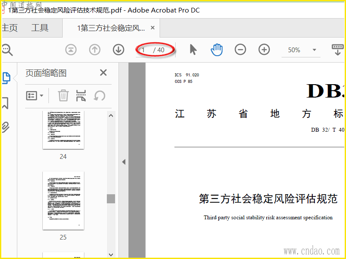Collapse the navigation pane arrow
Viewport: 346px width, 259px height.
point(124,162)
